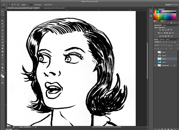
Task: Hide the Background layer using its eye icon
Action: (155, 65)
